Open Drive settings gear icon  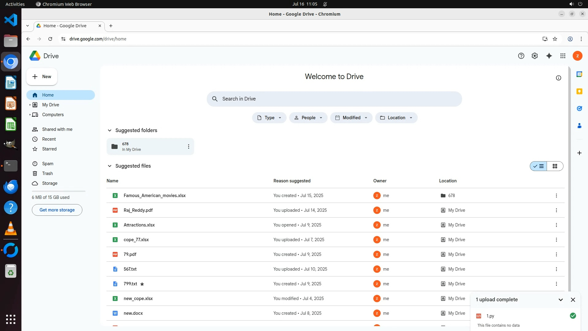point(535,56)
